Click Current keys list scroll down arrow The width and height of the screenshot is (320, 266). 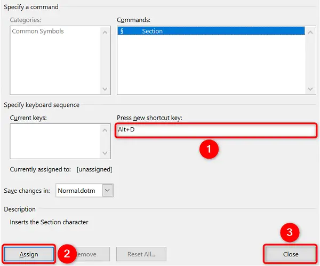[105, 153]
